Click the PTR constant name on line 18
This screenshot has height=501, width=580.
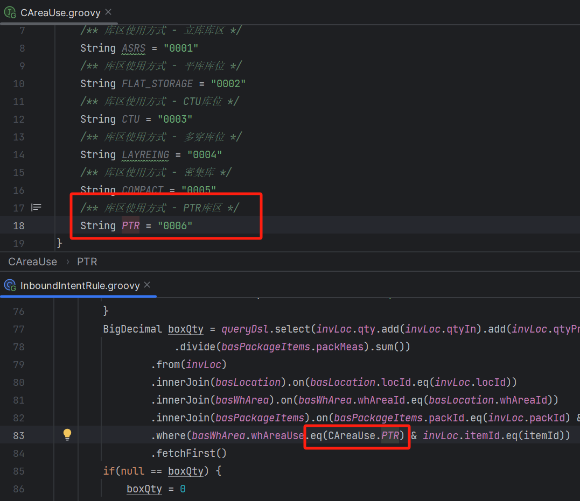130,225
